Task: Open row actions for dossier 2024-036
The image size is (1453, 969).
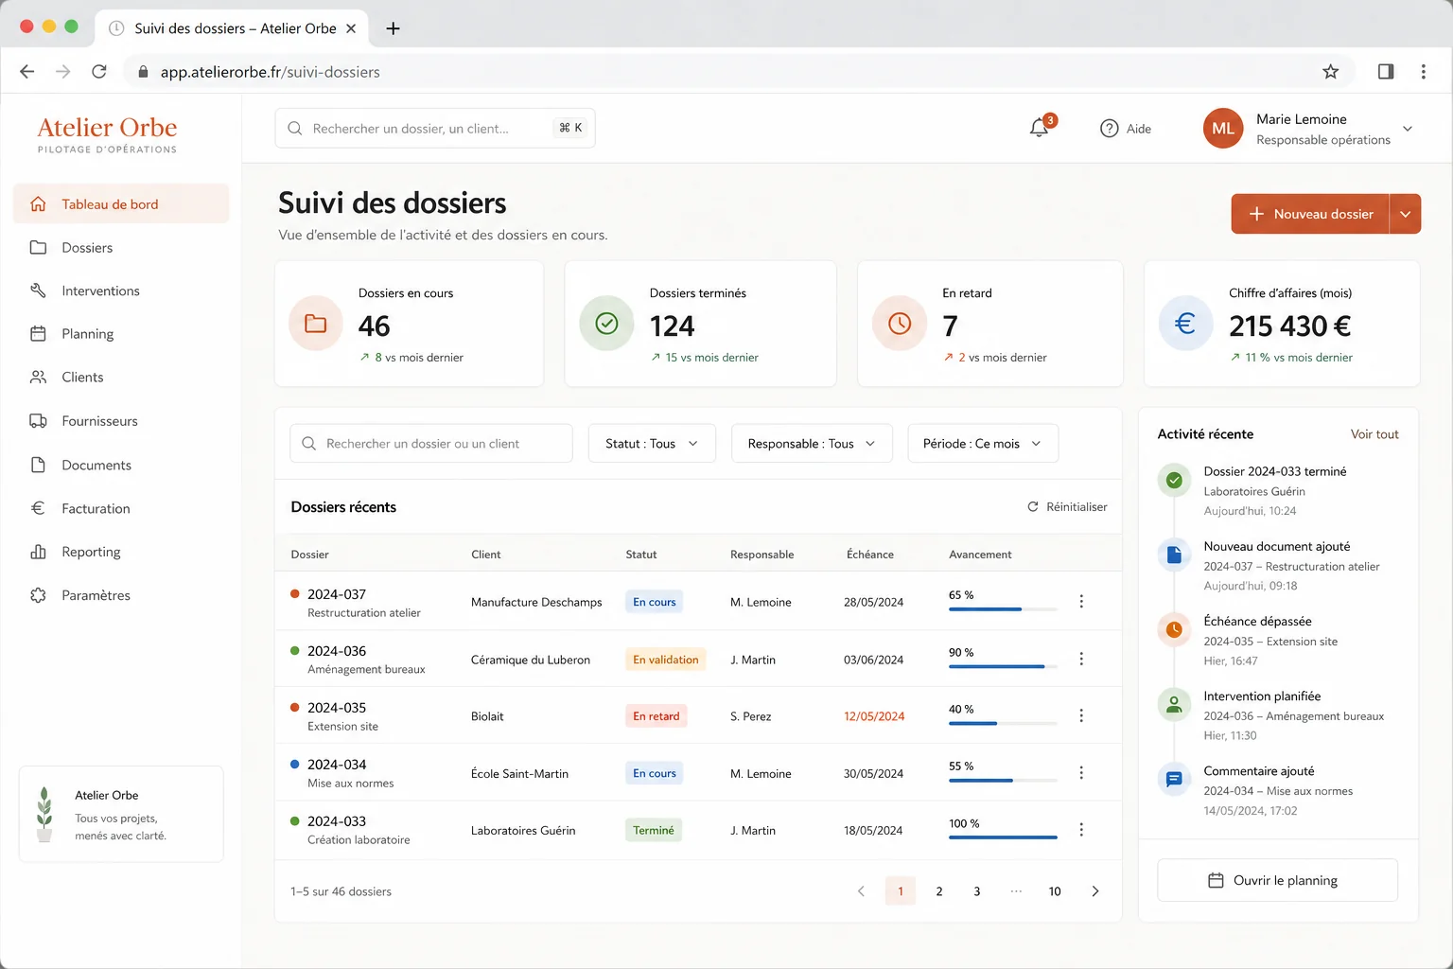Action: click(1081, 659)
